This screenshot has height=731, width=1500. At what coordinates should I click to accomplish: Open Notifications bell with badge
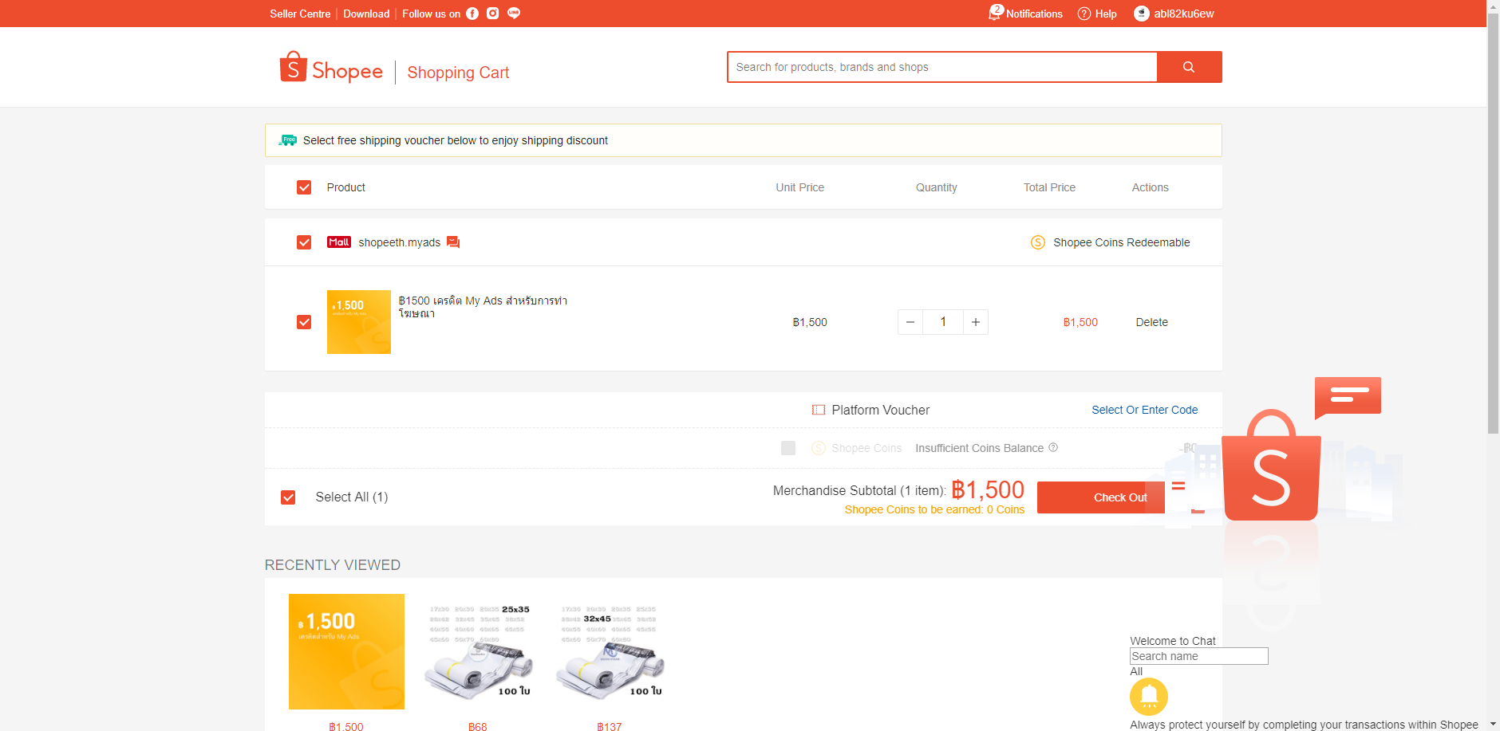tap(995, 13)
